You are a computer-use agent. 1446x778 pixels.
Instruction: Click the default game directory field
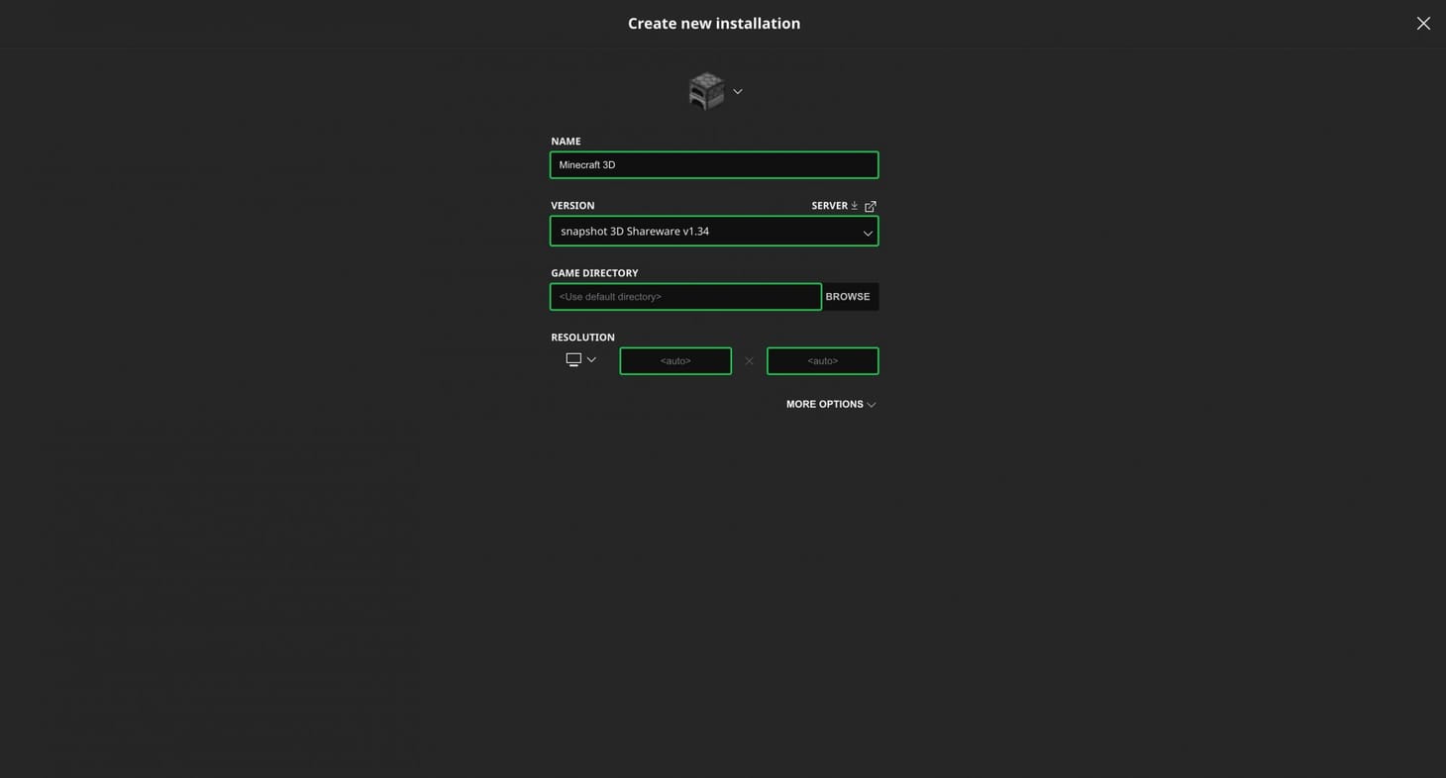coord(685,295)
